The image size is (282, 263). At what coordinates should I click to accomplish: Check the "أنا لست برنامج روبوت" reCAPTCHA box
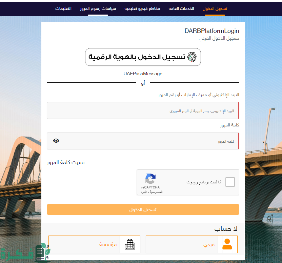coord(230,182)
